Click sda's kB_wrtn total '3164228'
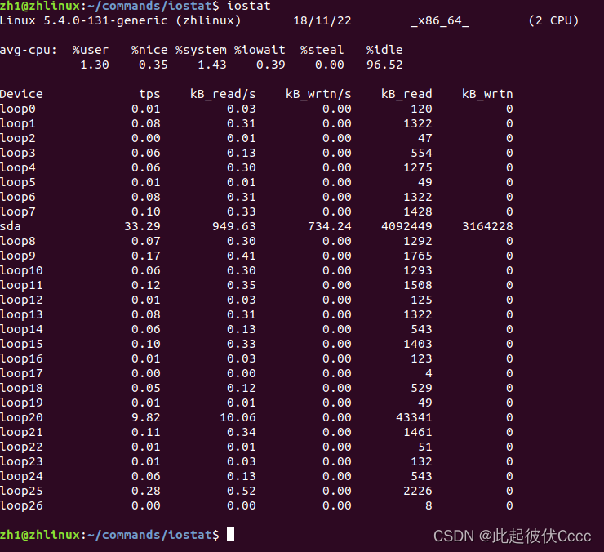Viewport: 604px width, 552px height. 487,226
